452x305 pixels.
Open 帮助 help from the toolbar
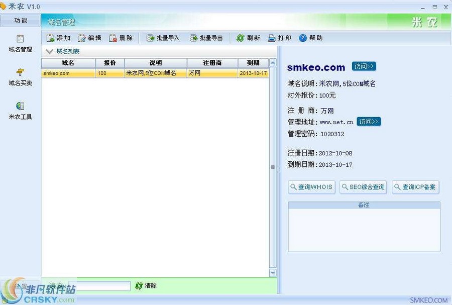(x=309, y=38)
